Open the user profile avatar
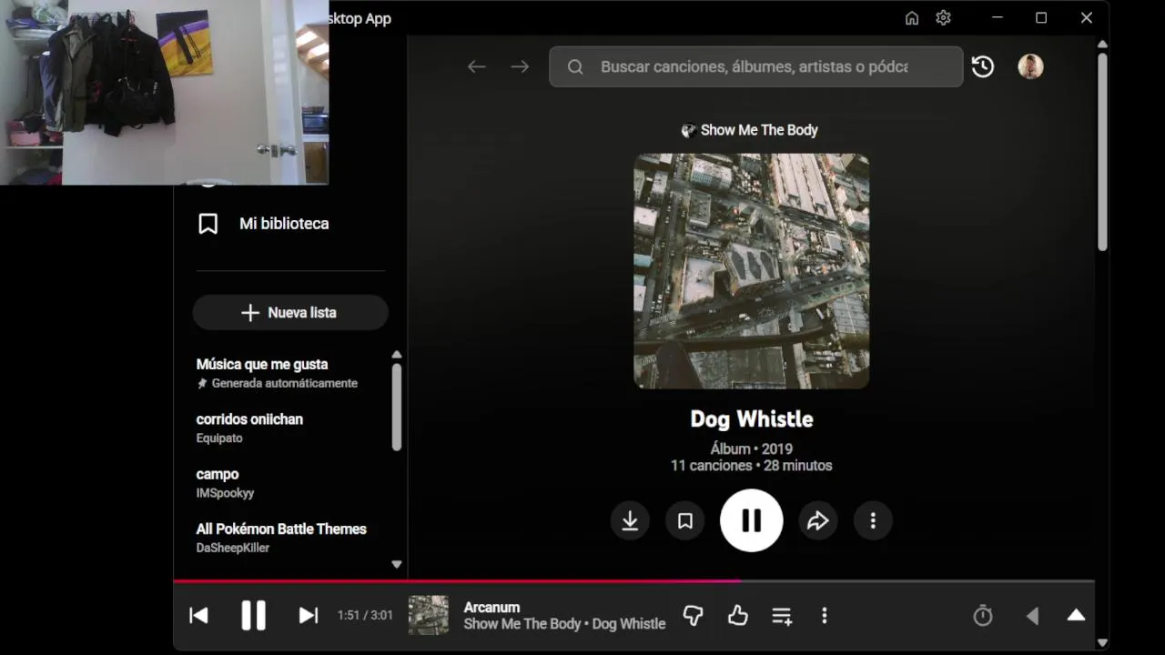Image resolution: width=1165 pixels, height=655 pixels. tap(1030, 66)
